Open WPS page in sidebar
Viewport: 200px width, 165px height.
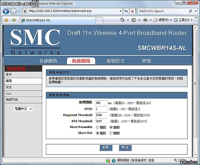coord(23,94)
